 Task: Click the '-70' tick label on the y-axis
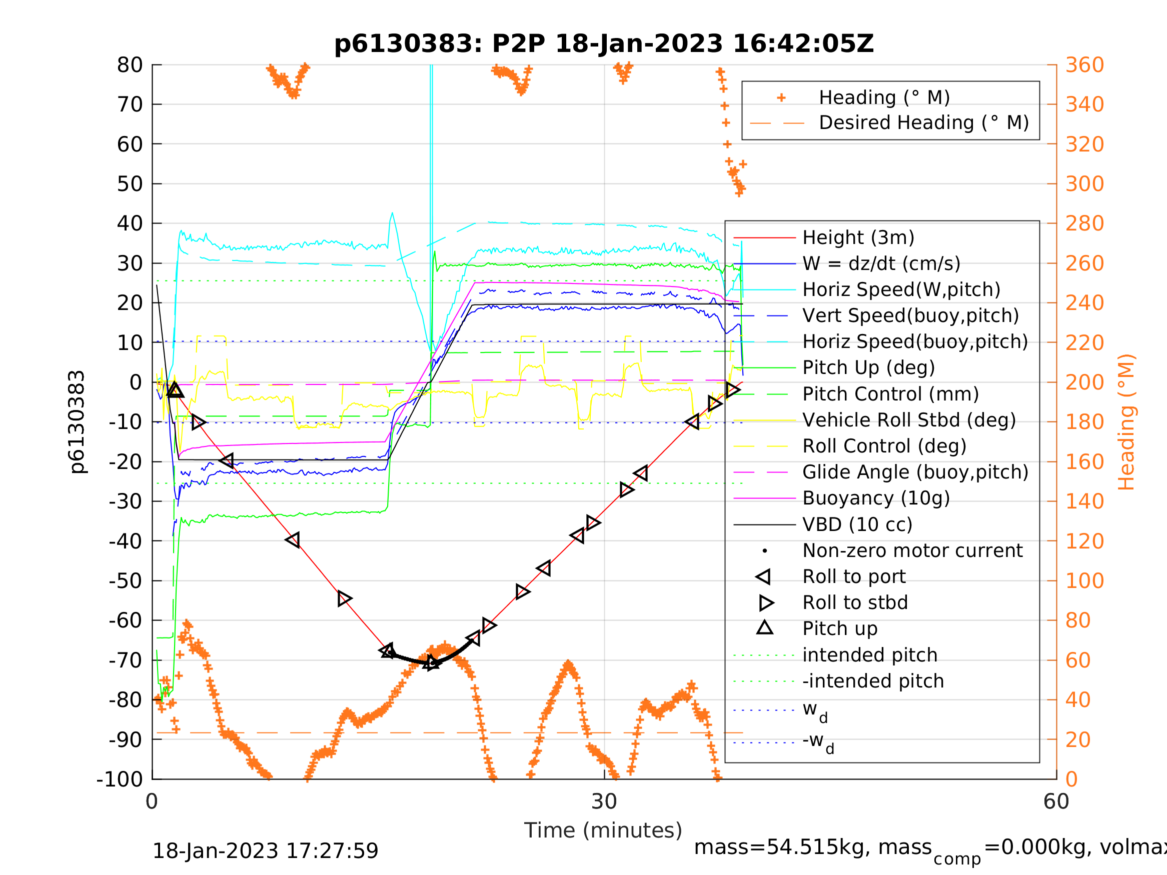pos(126,660)
